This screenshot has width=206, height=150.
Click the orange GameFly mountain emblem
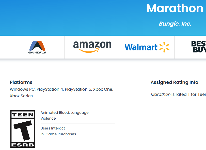(37, 46)
